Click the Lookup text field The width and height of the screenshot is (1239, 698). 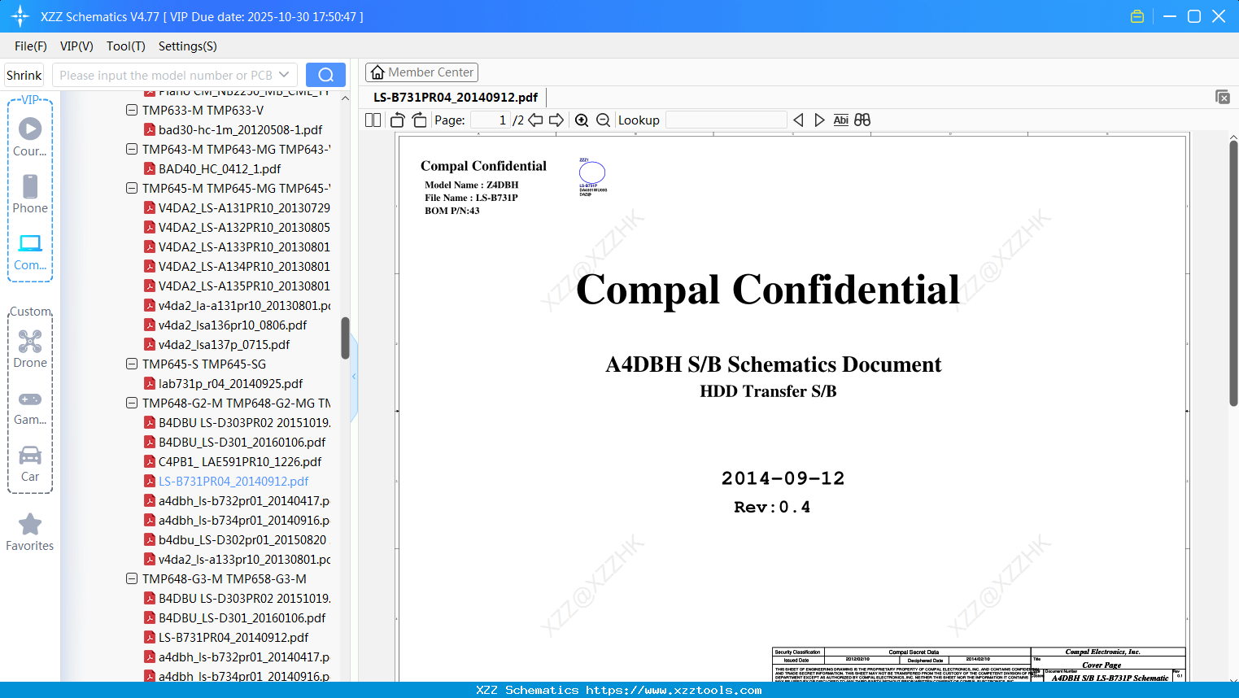[x=726, y=120]
